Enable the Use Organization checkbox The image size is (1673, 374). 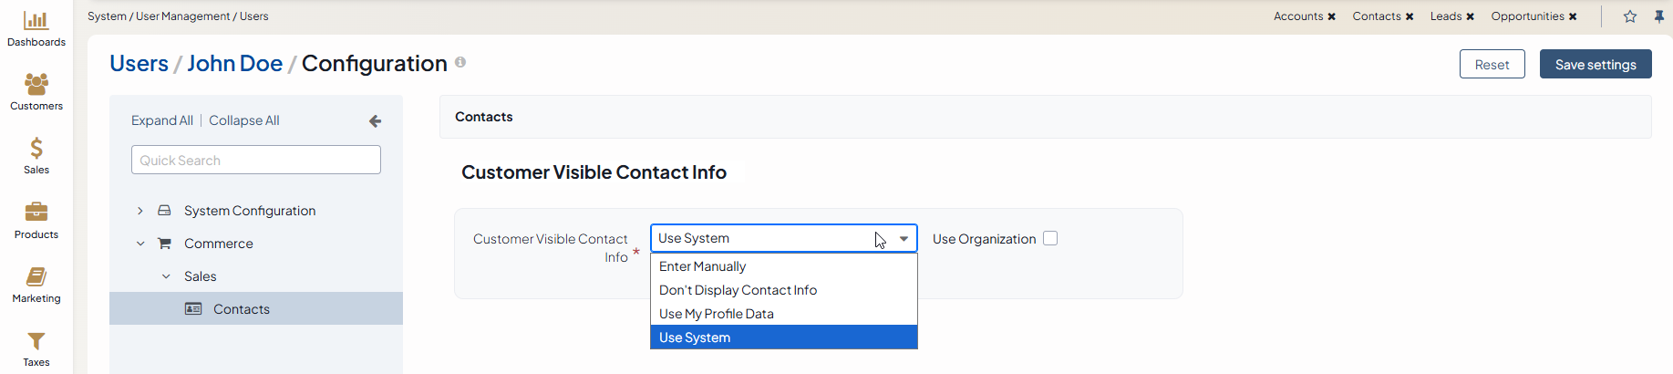pos(1050,238)
